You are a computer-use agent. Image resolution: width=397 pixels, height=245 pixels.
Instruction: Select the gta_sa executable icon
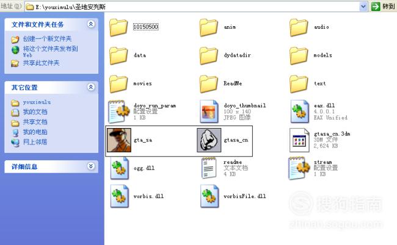tap(119, 140)
